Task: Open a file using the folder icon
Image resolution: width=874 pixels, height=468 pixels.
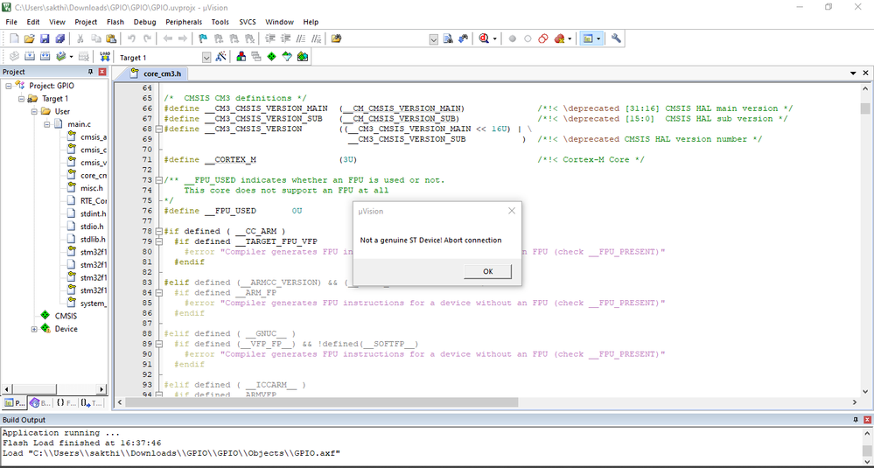Action: (30, 38)
